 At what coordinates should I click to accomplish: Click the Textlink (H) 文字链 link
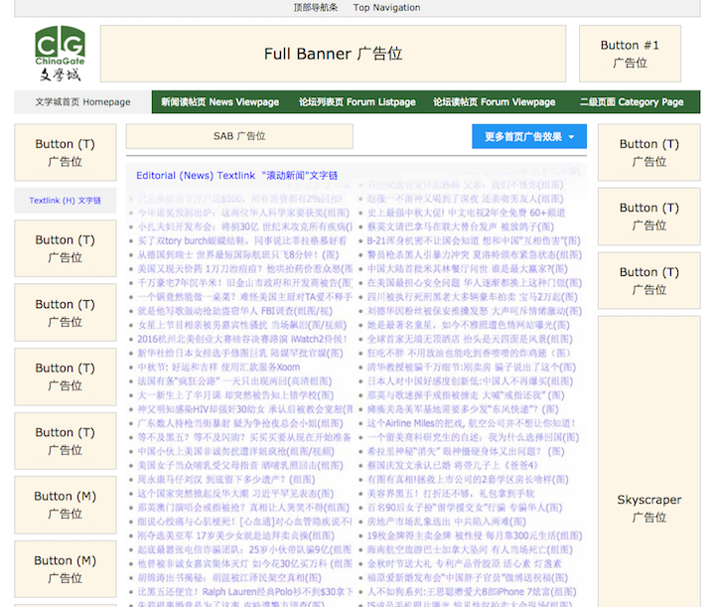pyautogui.click(x=66, y=201)
